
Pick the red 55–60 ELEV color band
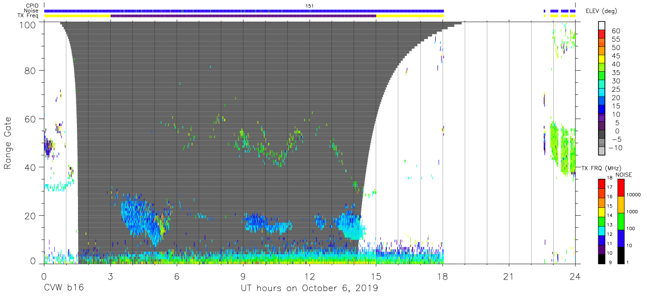pos(602,35)
